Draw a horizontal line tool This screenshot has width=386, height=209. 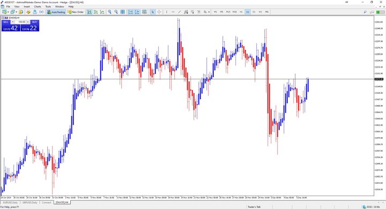(x=173, y=12)
